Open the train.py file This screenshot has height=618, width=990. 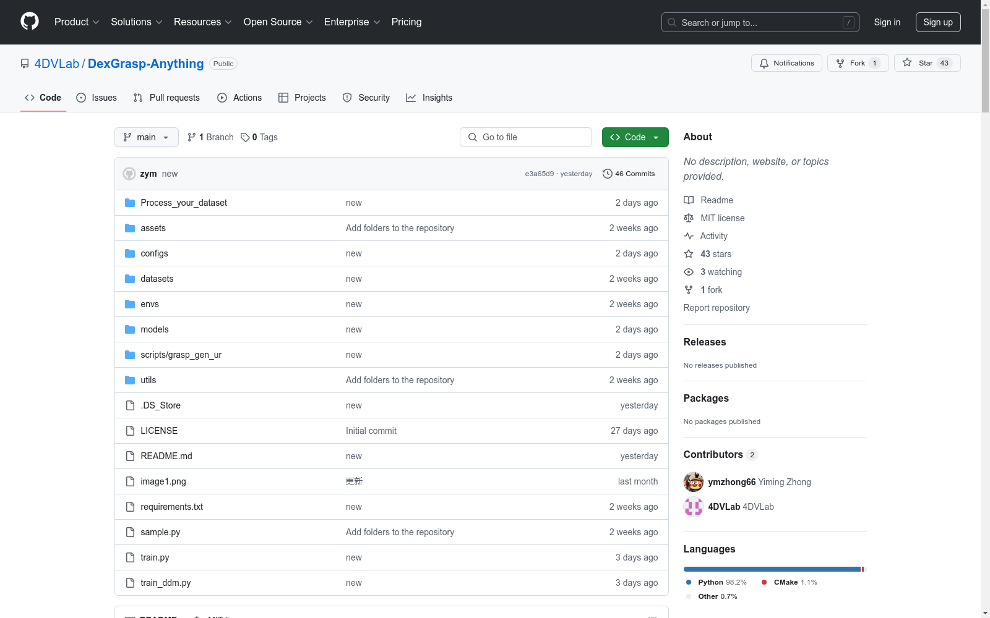(x=155, y=557)
